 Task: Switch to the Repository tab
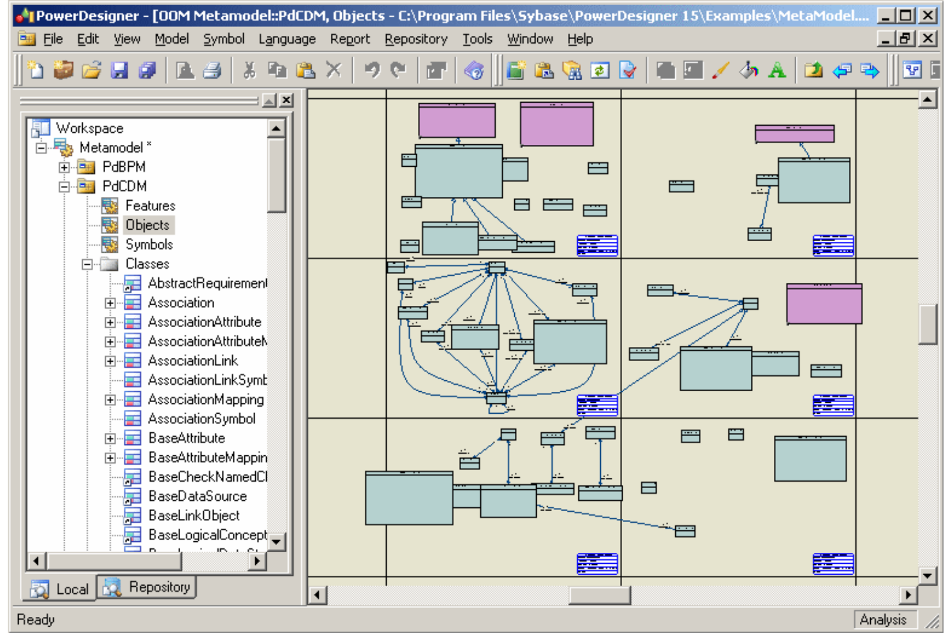point(146,587)
